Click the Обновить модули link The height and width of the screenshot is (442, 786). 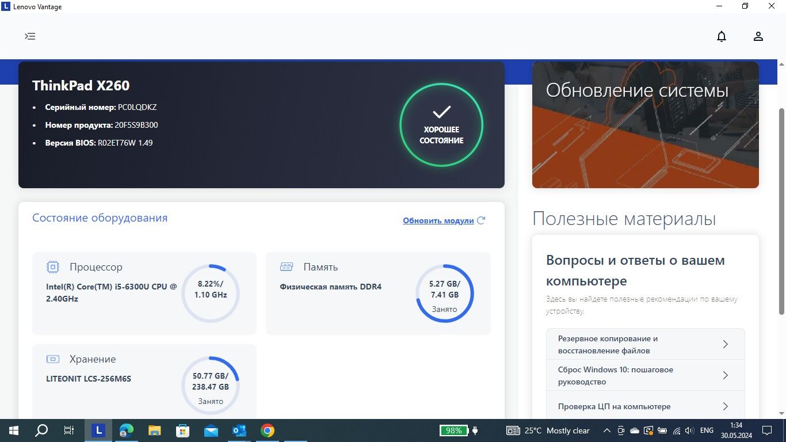click(x=438, y=220)
